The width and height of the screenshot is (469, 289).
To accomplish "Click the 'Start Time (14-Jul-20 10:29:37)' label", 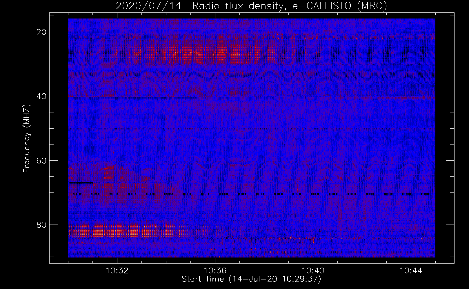I will click(x=251, y=279).
